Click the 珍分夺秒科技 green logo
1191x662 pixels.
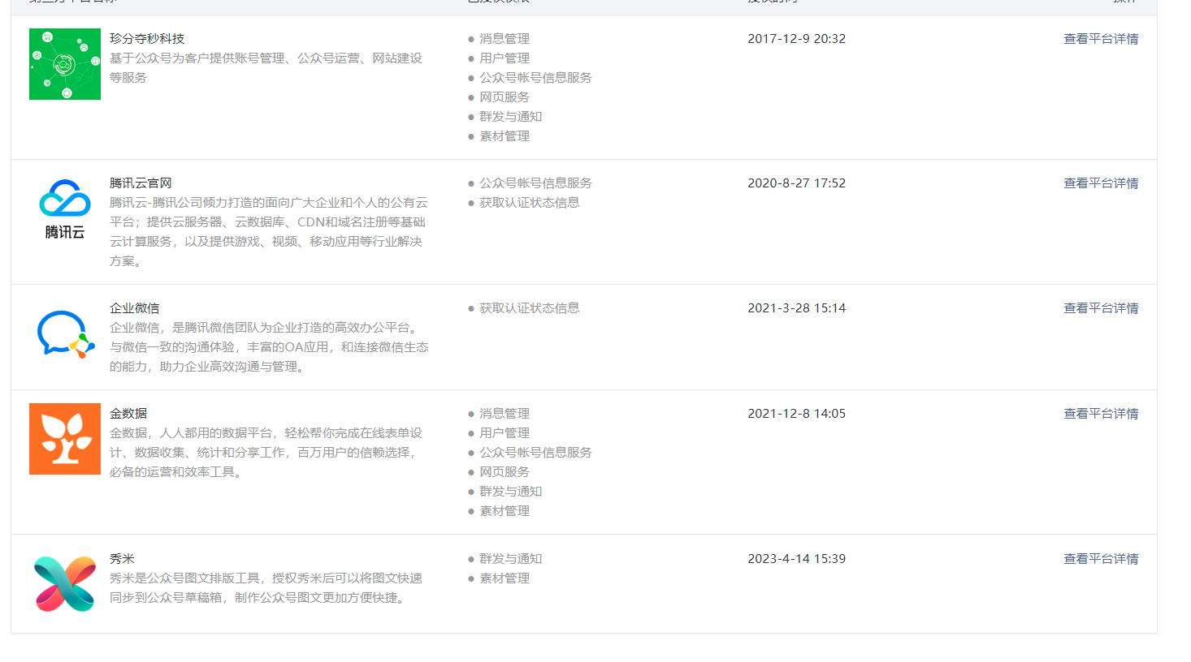(65, 64)
